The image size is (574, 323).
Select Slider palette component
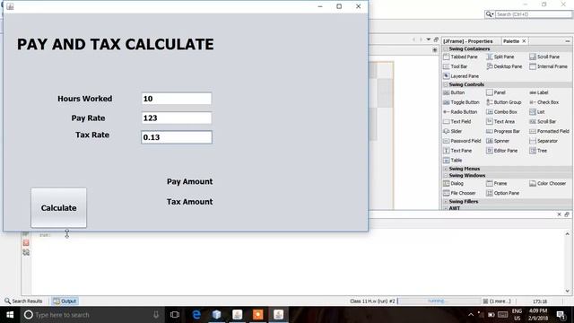[452, 131]
